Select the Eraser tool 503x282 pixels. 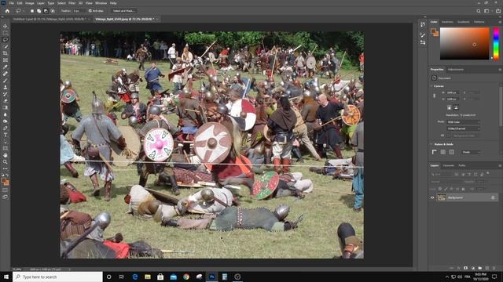click(6, 101)
